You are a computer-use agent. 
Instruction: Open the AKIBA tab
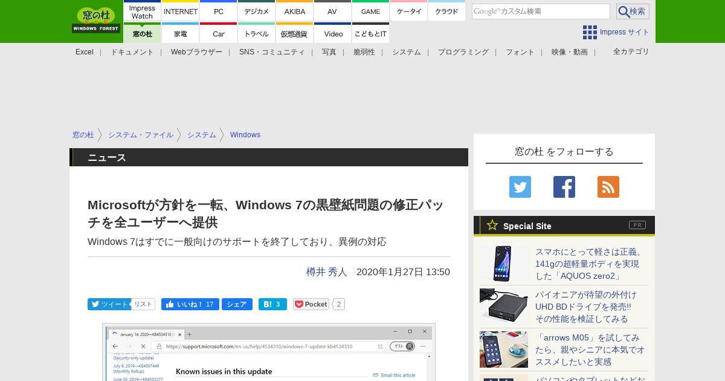pos(295,11)
